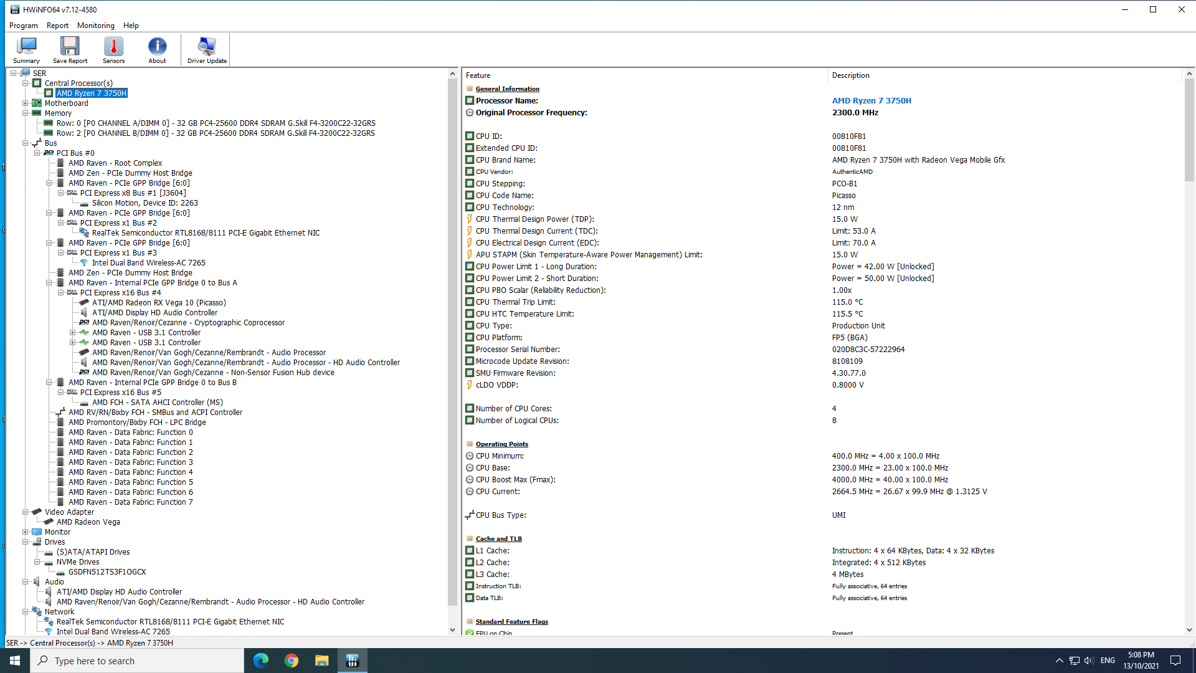Click the Drives icon in tree
The height and width of the screenshot is (673, 1196).
click(x=37, y=542)
